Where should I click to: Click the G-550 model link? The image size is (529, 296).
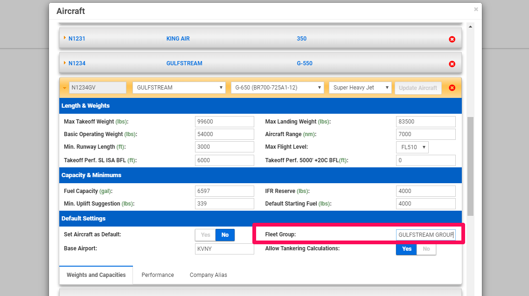[305, 63]
